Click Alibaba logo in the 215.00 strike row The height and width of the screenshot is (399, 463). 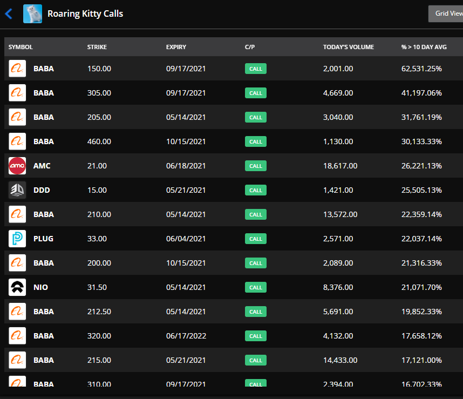click(17, 360)
